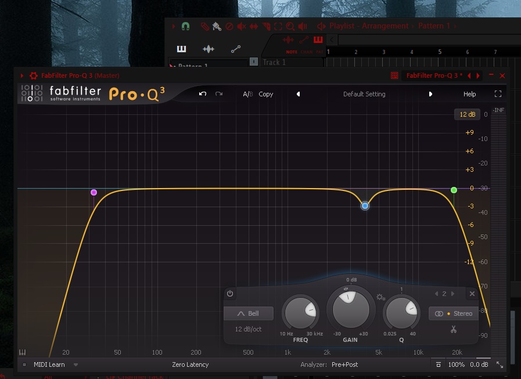Toggle the snap magnet in Playlist toolbar

185,26
